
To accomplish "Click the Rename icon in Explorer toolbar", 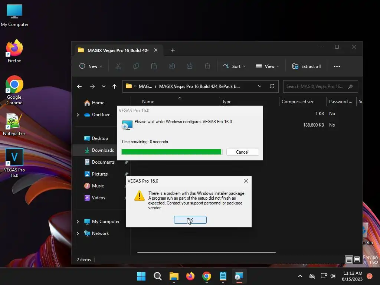I will coord(171,66).
